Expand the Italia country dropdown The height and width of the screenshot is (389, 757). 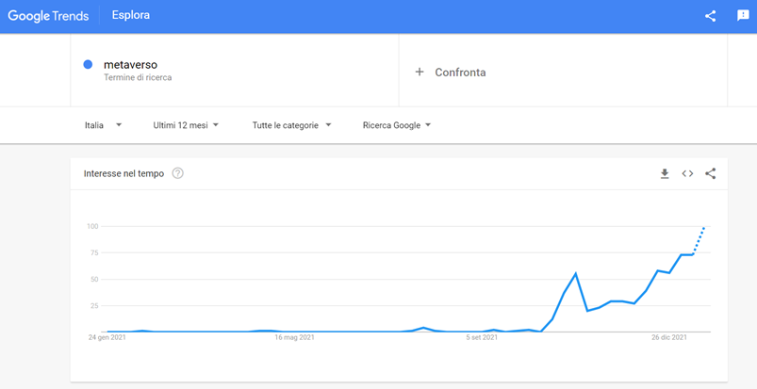[103, 124]
